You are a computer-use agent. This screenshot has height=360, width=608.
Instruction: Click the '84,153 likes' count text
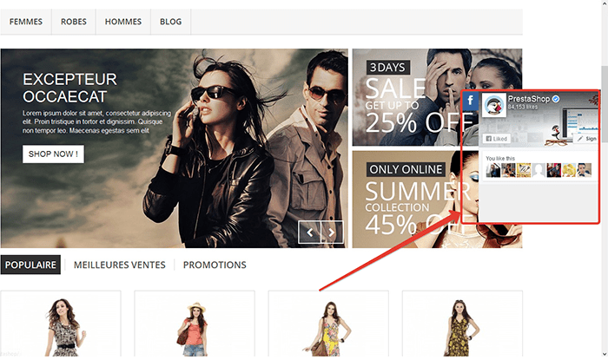523,107
